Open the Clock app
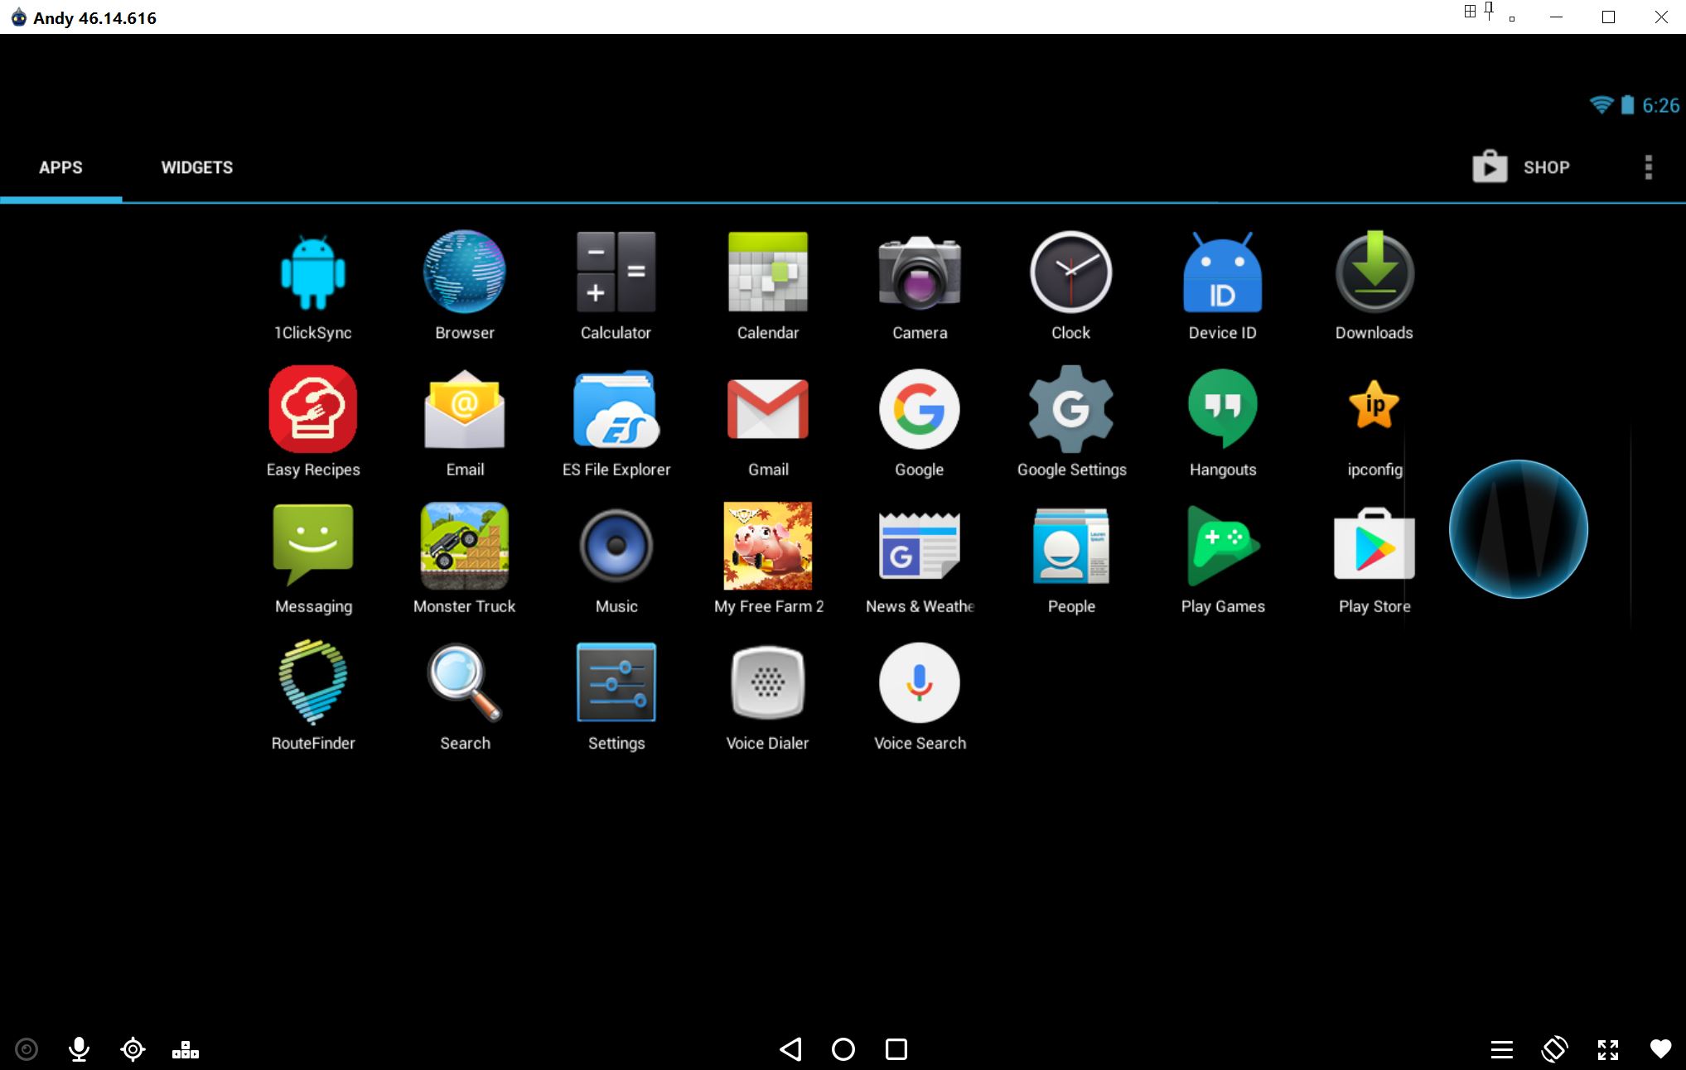The height and width of the screenshot is (1070, 1686). (x=1071, y=286)
